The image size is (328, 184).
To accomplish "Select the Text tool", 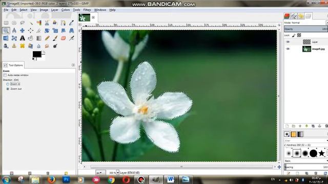I will (22, 38).
